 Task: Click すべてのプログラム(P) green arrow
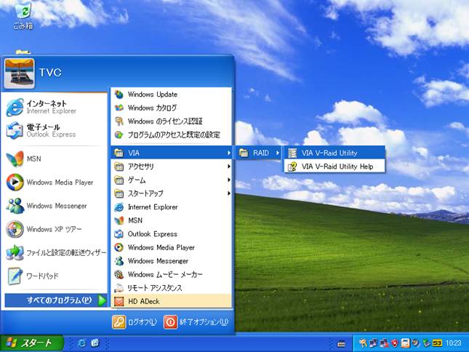point(102,300)
